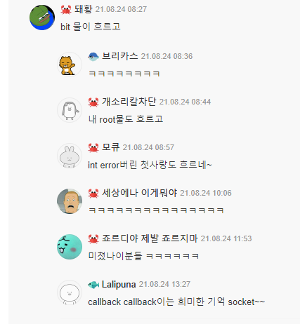Click the crab badge next to 개소리칼차단

click(x=93, y=102)
